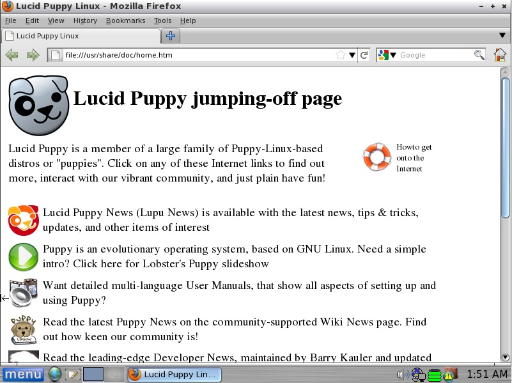The image size is (512, 383).
Task: Click the scrollbar down arrow
Action: point(505,357)
